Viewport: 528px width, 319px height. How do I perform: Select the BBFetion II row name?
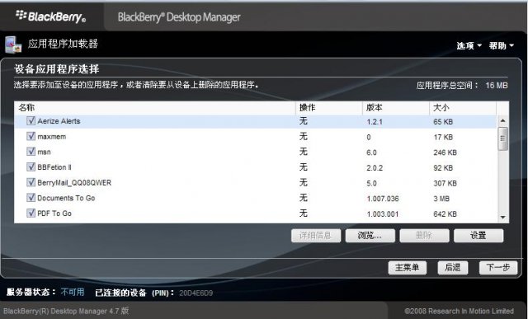[54, 167]
